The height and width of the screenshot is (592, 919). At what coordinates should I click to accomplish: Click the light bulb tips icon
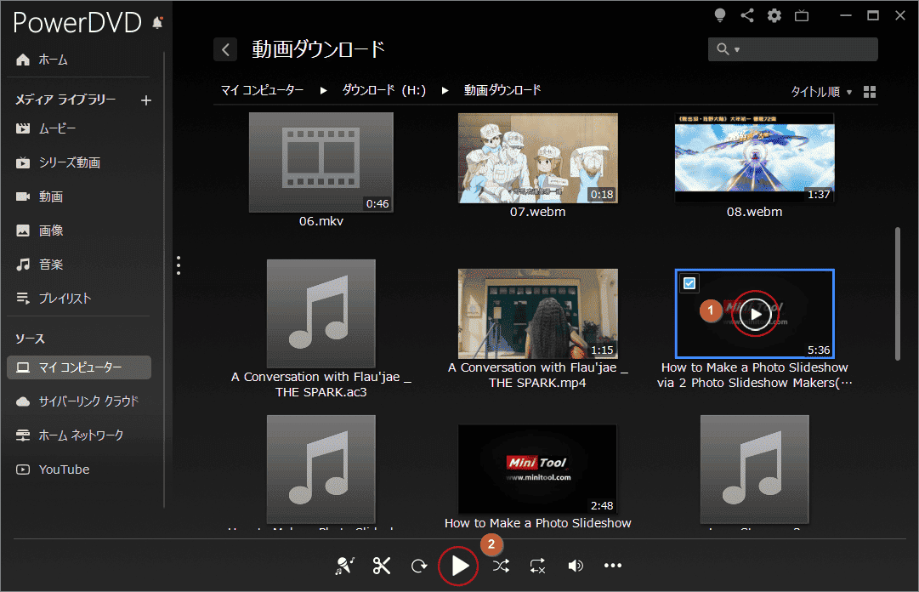(720, 16)
